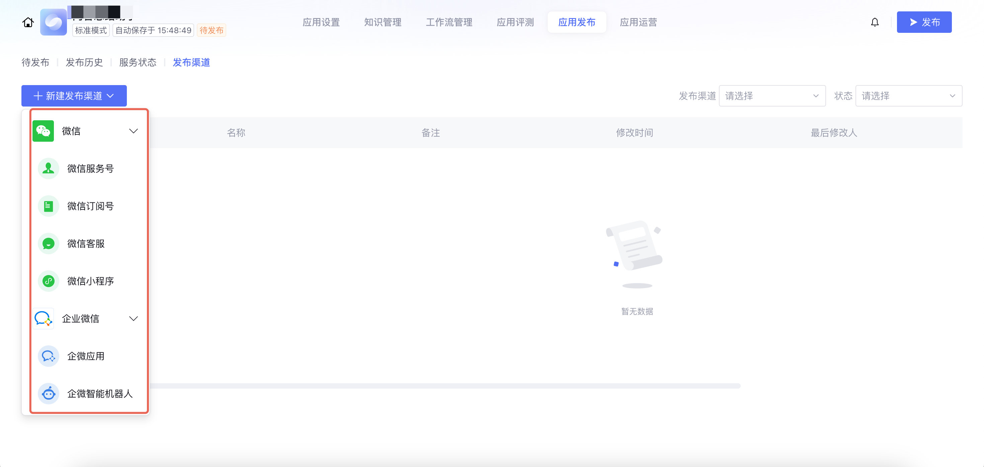Viewport: 984px width, 467px height.
Task: Click the horizontal table scrollbar
Action: [445, 386]
